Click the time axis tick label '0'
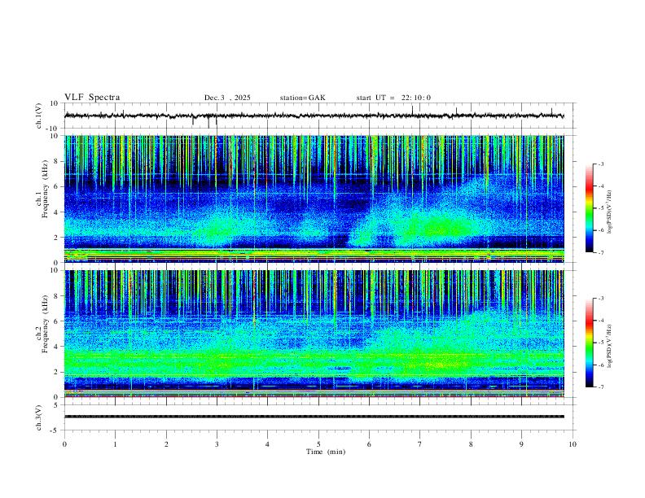 (x=64, y=444)
